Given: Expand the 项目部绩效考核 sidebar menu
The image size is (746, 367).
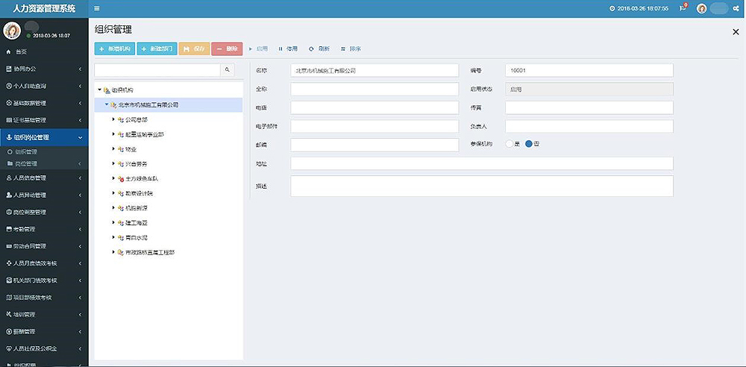Looking at the screenshot, I should coord(44,298).
